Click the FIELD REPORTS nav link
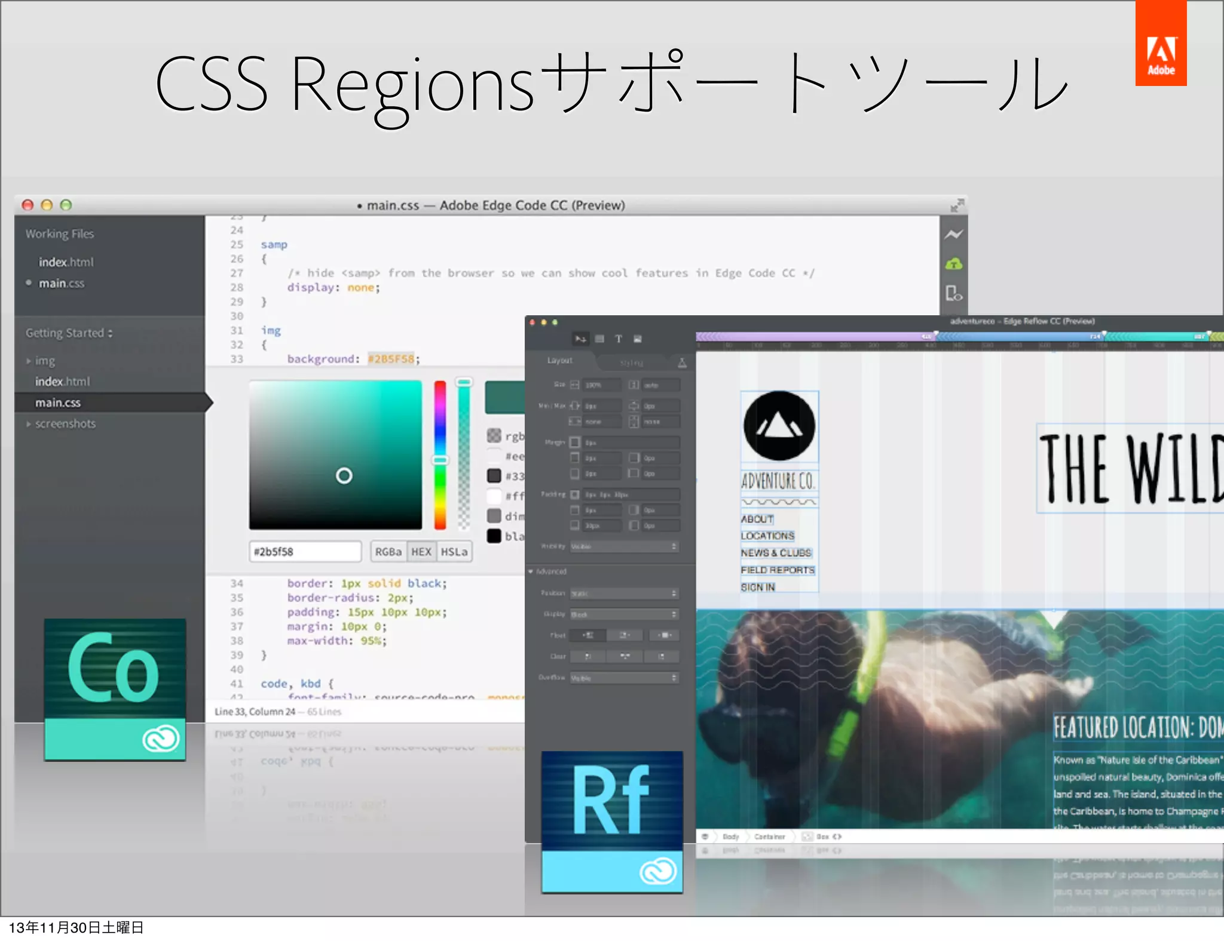Viewport: 1224px width, 941px height. [x=778, y=570]
